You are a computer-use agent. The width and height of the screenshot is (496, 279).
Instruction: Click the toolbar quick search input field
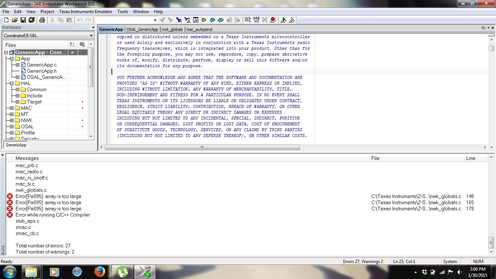[x=123, y=20]
